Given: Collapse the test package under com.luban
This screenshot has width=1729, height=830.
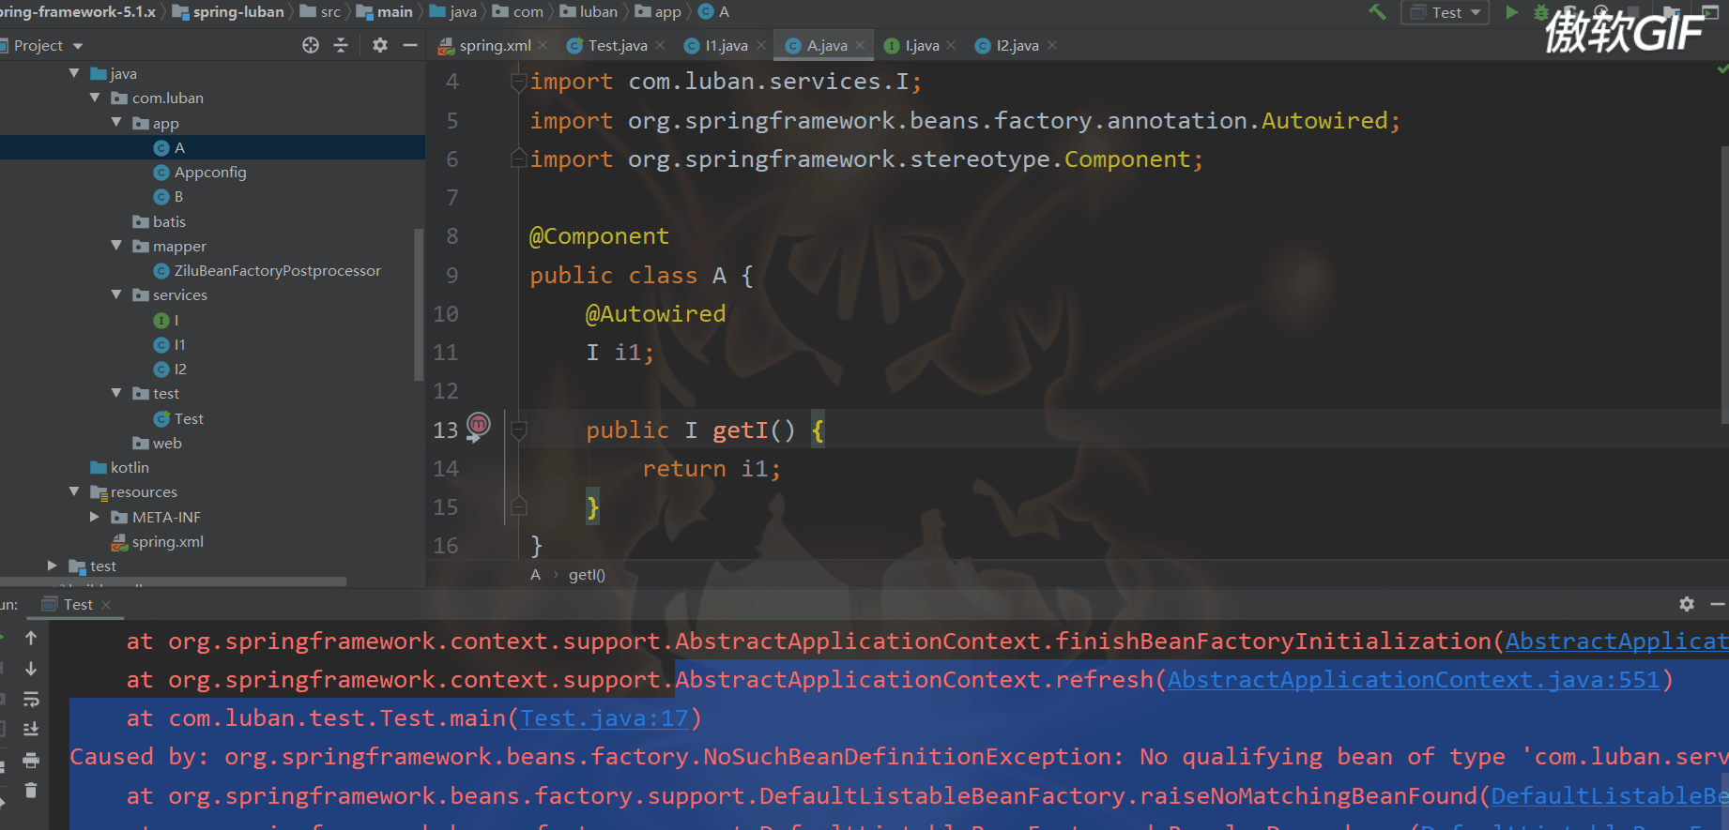Looking at the screenshot, I should (116, 392).
